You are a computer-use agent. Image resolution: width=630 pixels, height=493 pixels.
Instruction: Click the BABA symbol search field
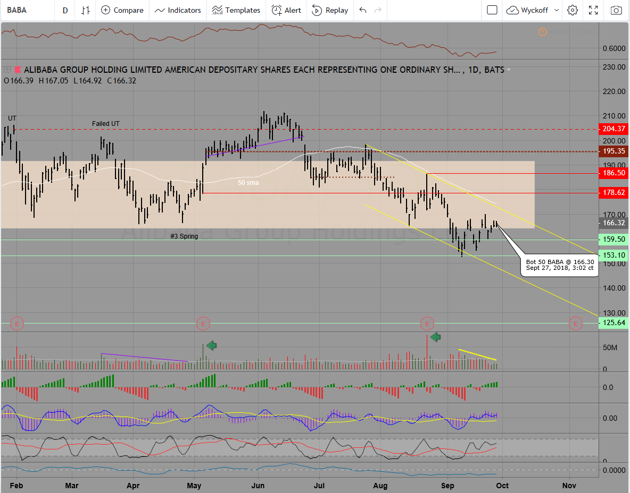click(27, 10)
